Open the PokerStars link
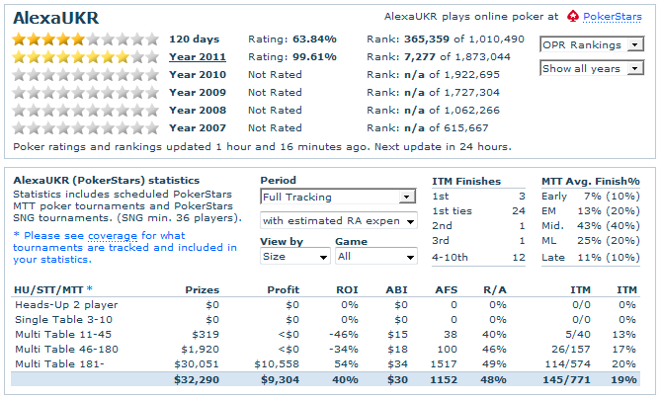The width and height of the screenshot is (660, 399). coord(613,17)
